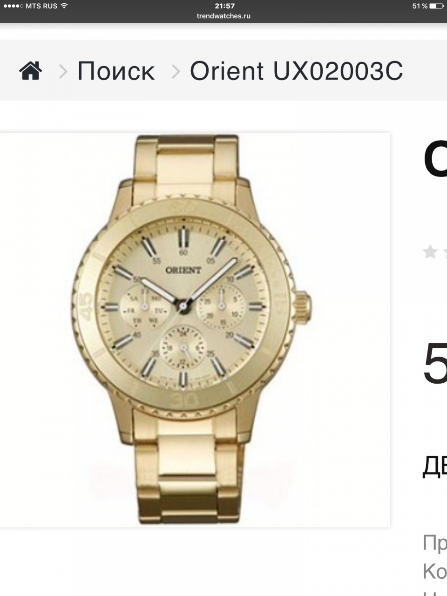The width and height of the screenshot is (447, 596).
Task: Click the partially visible price starting with 5
Action: 435,364
